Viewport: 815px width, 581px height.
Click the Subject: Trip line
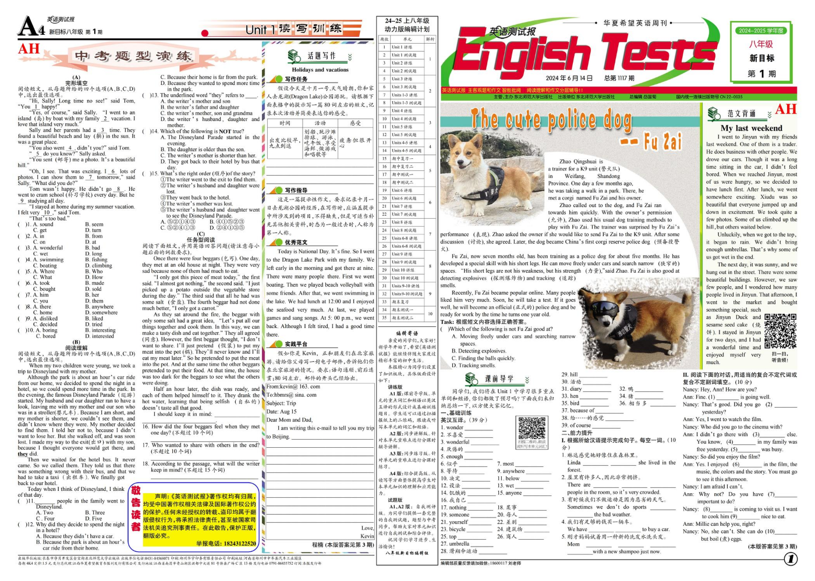[281, 403]
